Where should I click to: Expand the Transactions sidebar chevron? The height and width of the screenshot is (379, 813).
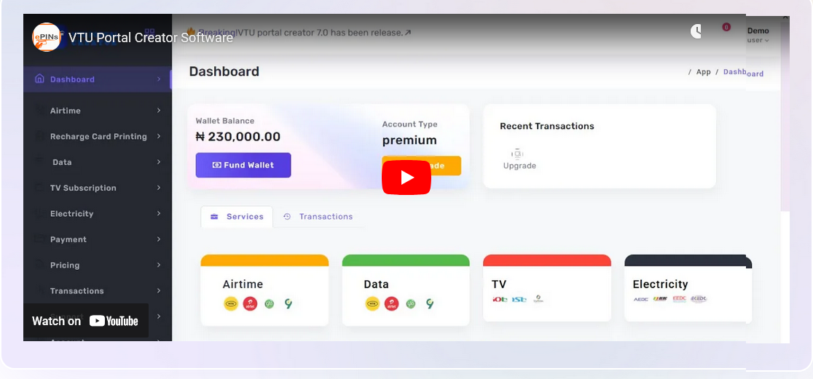[159, 290]
